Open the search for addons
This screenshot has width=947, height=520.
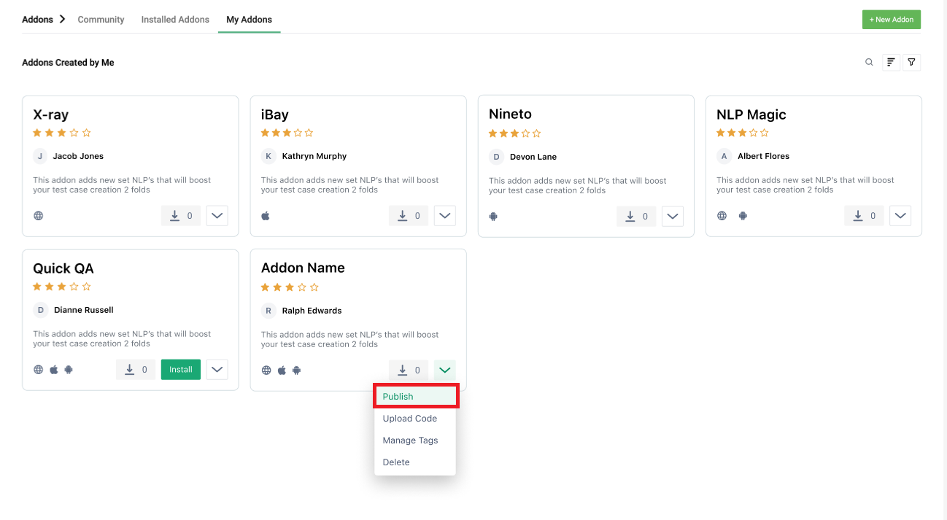(869, 62)
